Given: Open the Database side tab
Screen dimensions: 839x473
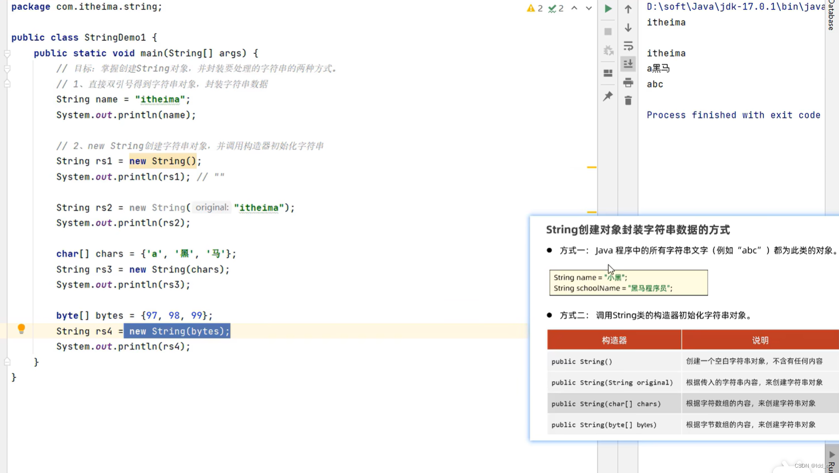Looking at the screenshot, I should (x=831, y=15).
